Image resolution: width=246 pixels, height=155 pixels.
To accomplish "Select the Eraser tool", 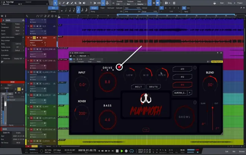I will pyautogui.click(x=67, y=3).
